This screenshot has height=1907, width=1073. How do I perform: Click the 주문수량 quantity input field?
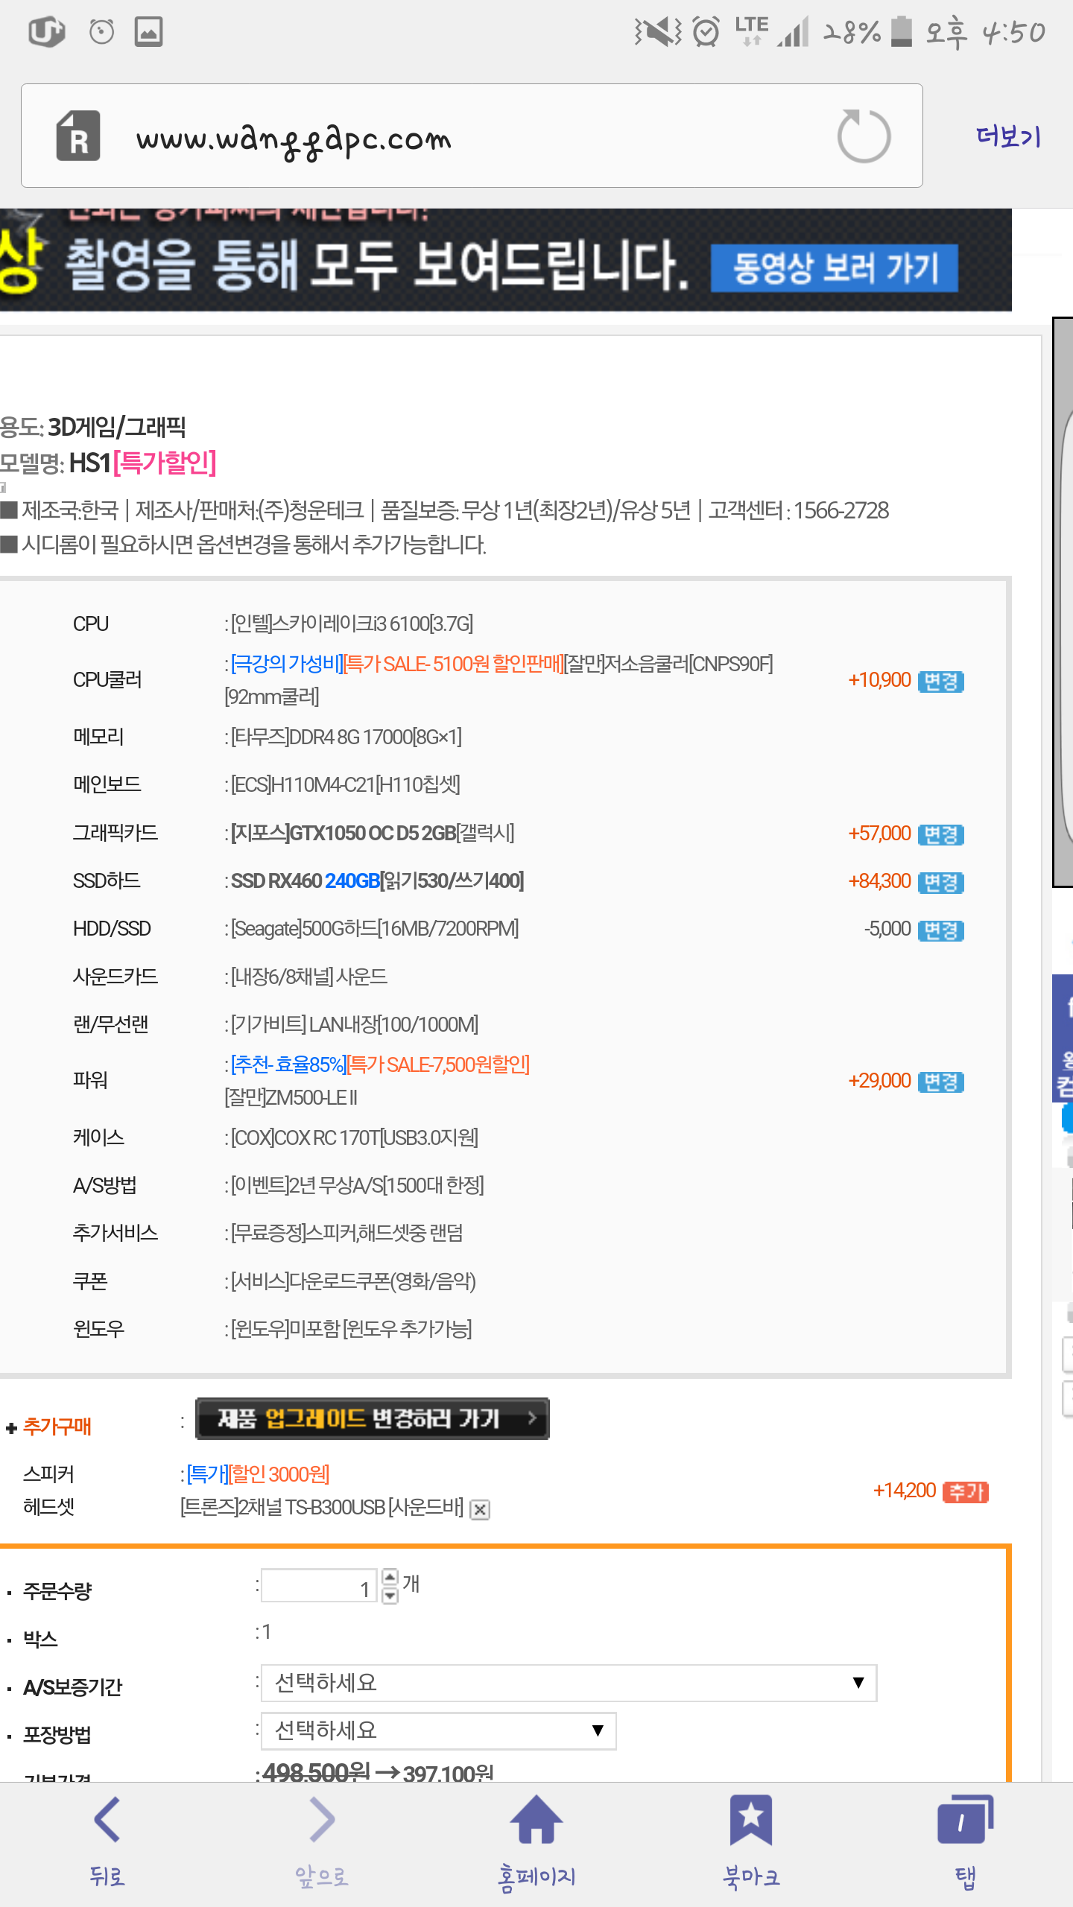318,1584
